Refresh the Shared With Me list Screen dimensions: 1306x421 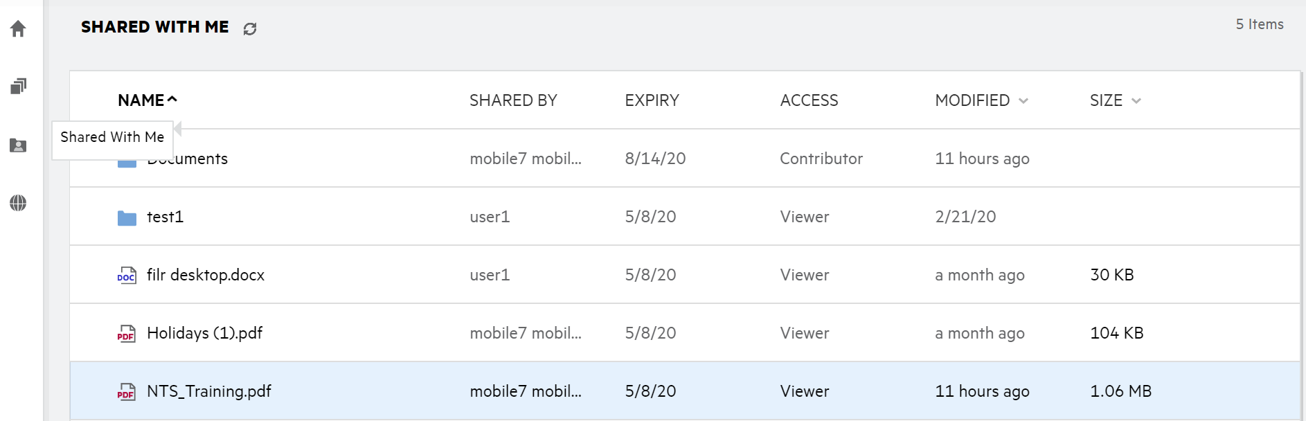tap(250, 28)
